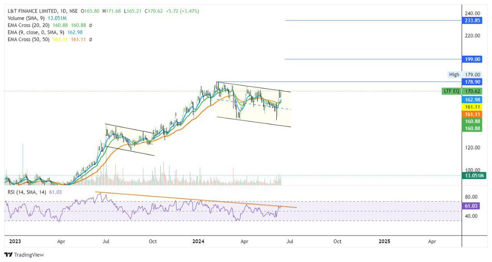Click the High 179.00 label
The height and width of the screenshot is (262, 492).
[465, 75]
